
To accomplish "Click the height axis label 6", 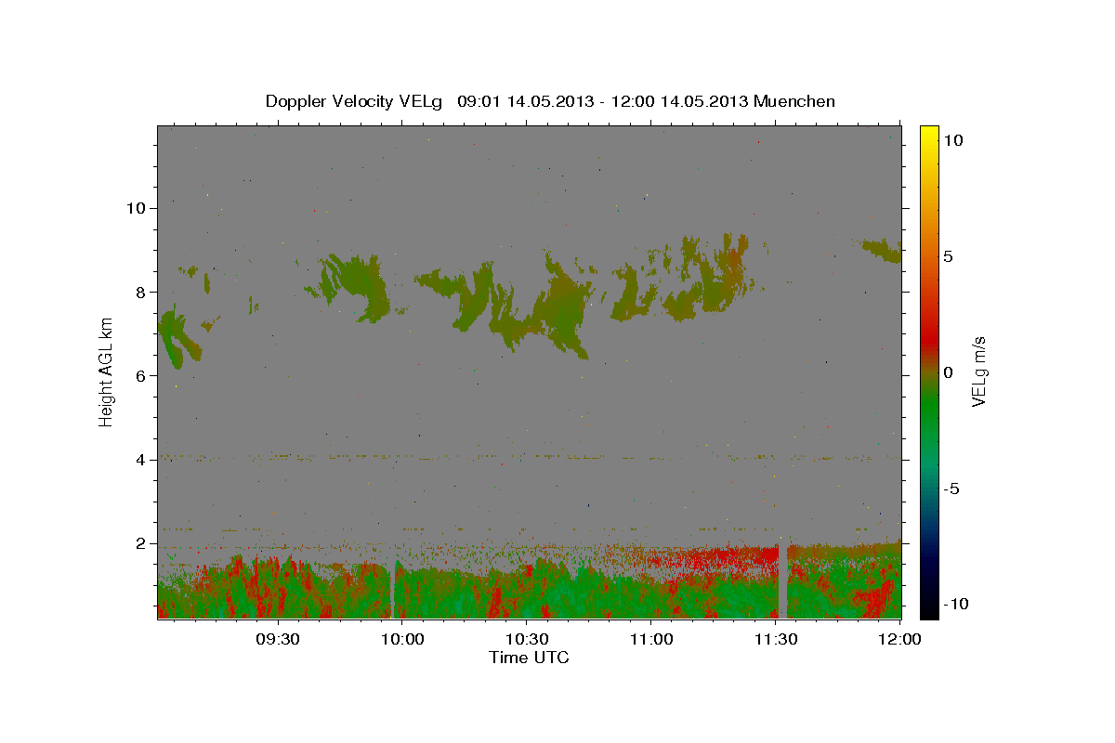I will [141, 375].
